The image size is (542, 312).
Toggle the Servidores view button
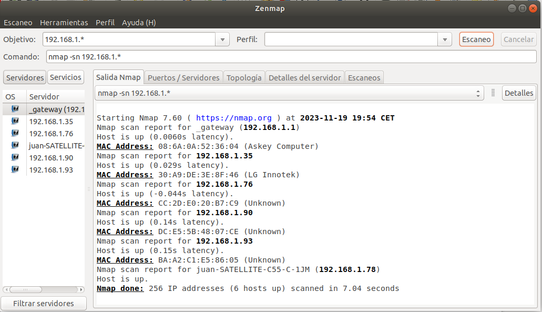click(x=25, y=77)
